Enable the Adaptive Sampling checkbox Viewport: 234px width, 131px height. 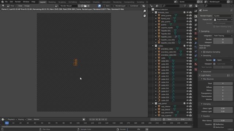[204, 52]
